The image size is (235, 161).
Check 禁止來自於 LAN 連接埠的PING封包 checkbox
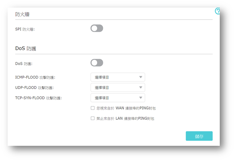tap(93, 118)
